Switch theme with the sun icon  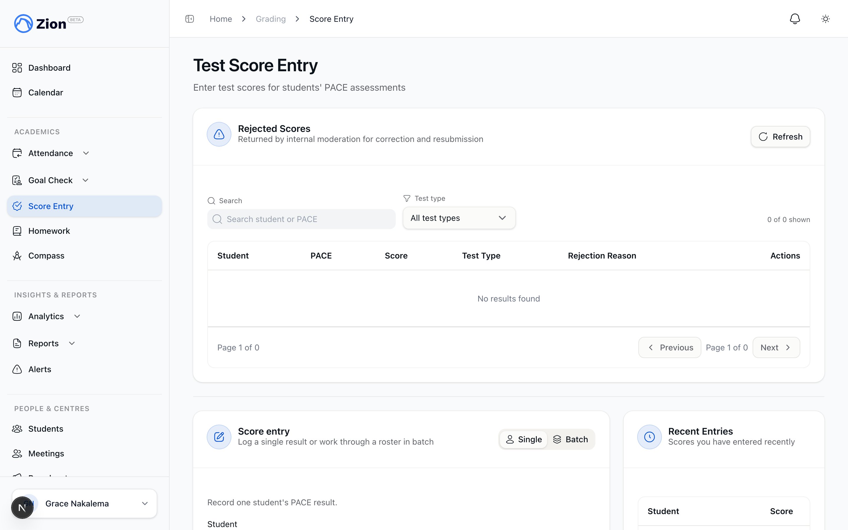click(826, 19)
